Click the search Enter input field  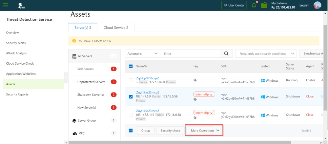pos(190,53)
